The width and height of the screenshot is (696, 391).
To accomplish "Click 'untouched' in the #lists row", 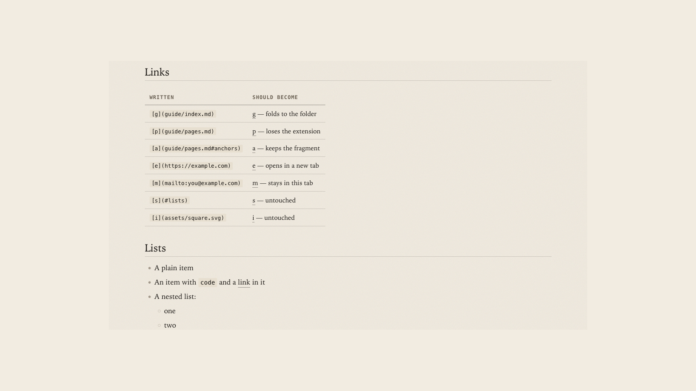I will tap(281, 200).
